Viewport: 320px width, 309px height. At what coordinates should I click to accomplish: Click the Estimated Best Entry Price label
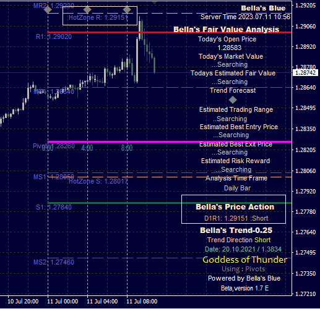point(239,127)
